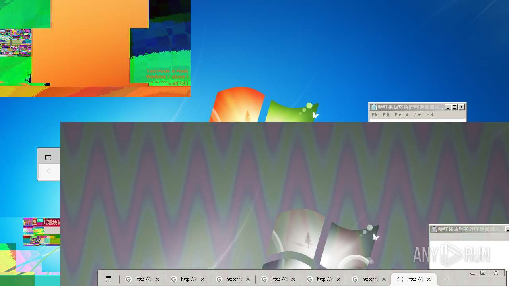The image size is (509, 286).
Task: Close the upper Notepad window
Action: tap(462, 107)
